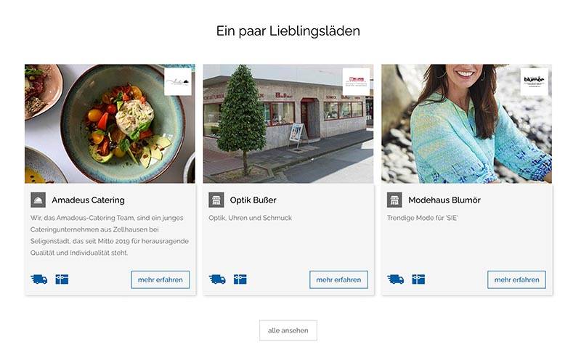Screen dimensions: 581x363
Task: Click the Modehaus Blumör title
Action: click(x=444, y=200)
